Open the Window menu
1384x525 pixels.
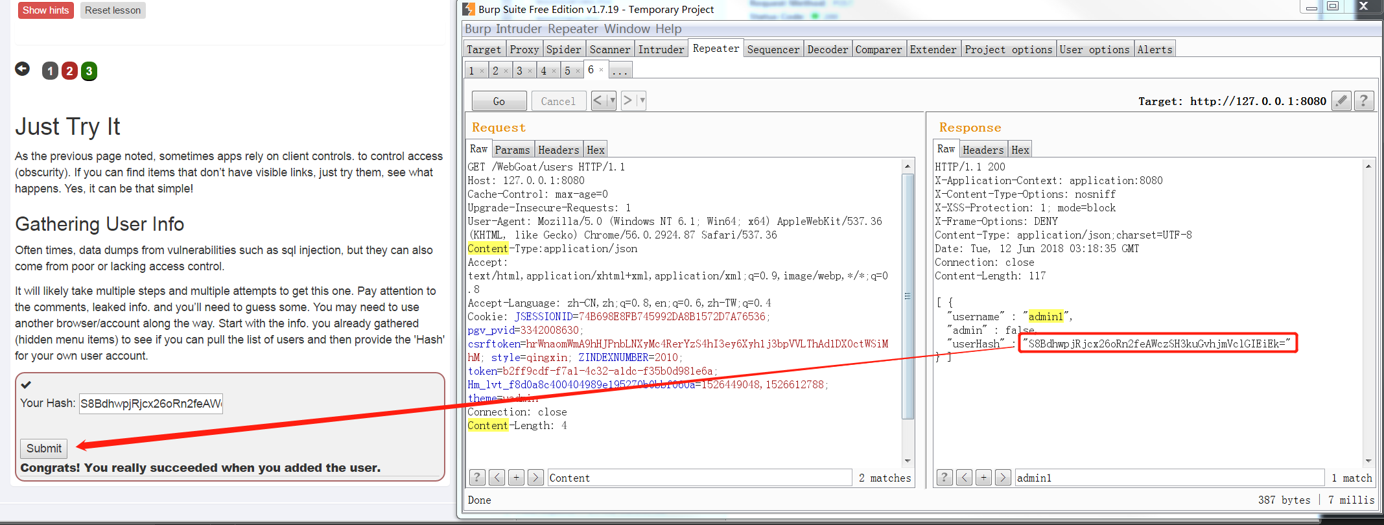(627, 29)
